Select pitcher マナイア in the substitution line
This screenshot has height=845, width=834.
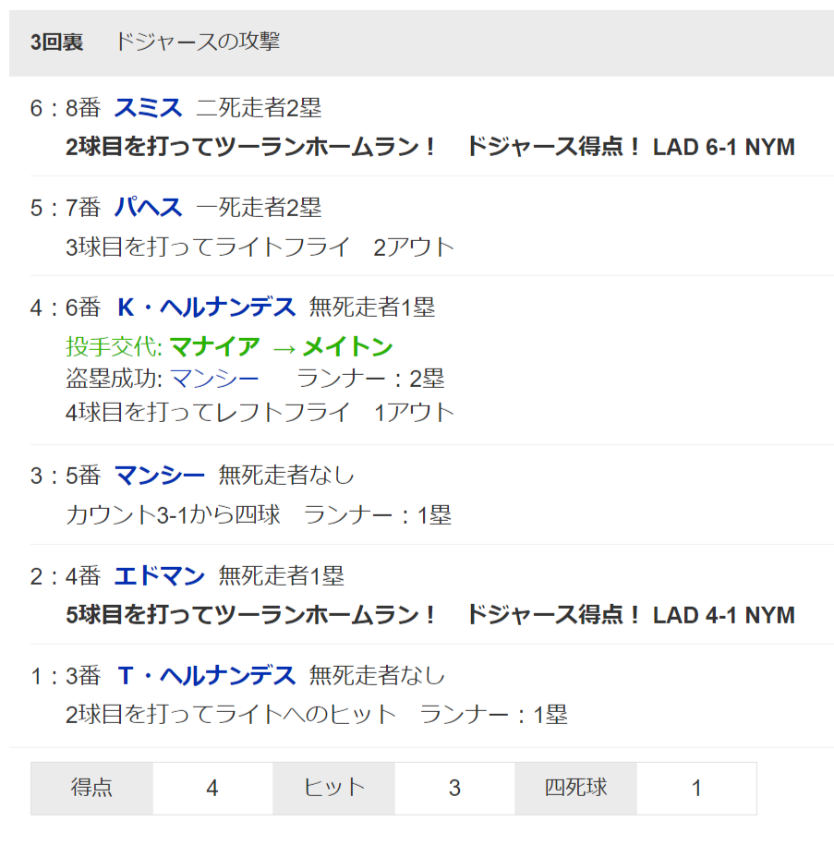(x=215, y=347)
